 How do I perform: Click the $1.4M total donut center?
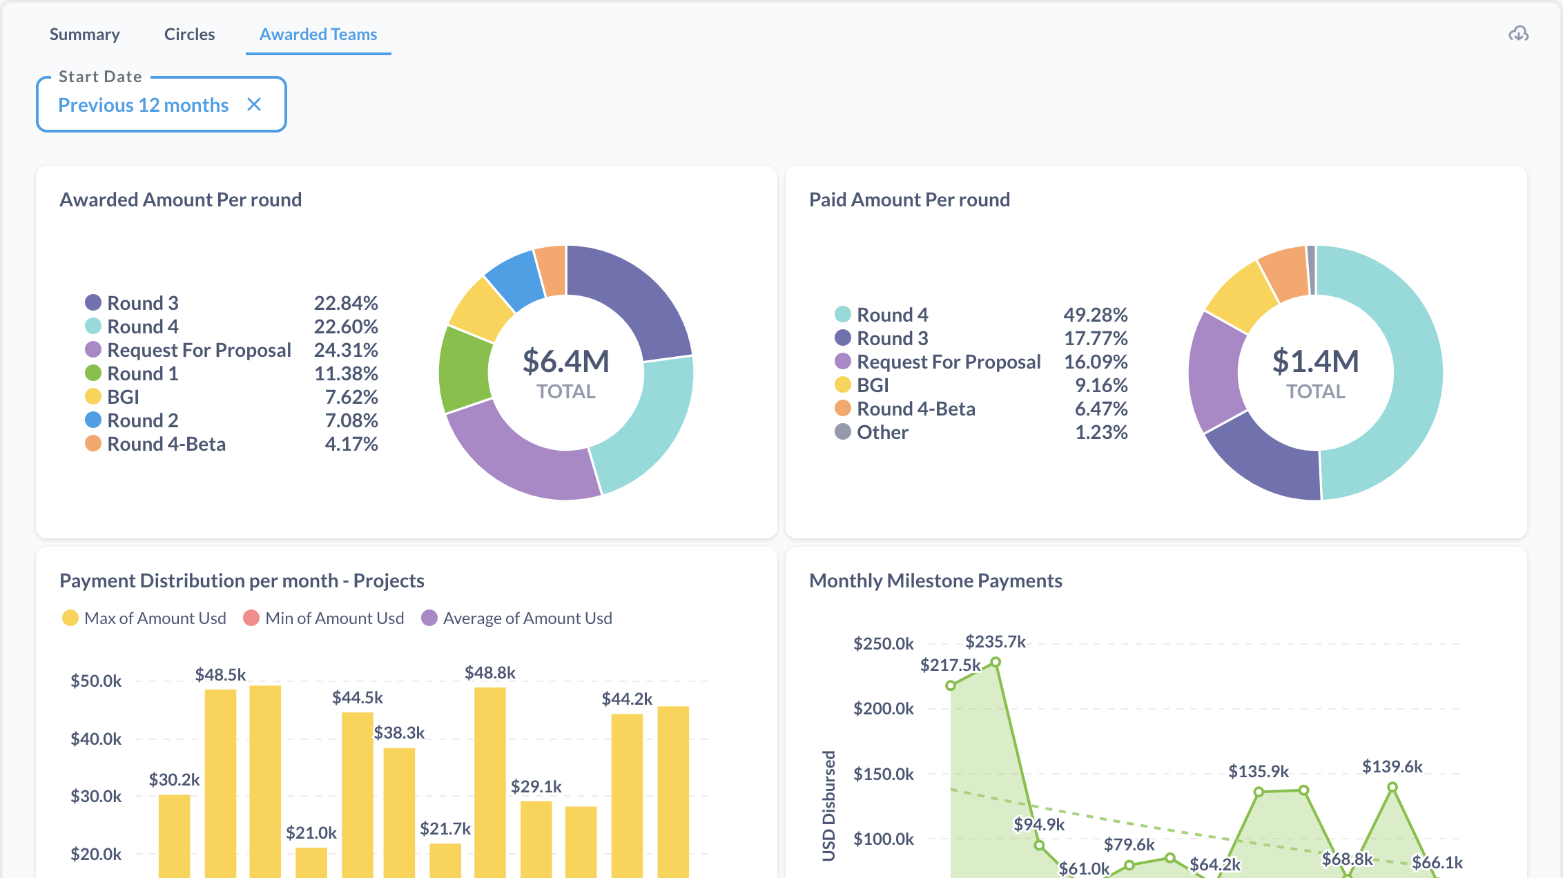(x=1316, y=373)
